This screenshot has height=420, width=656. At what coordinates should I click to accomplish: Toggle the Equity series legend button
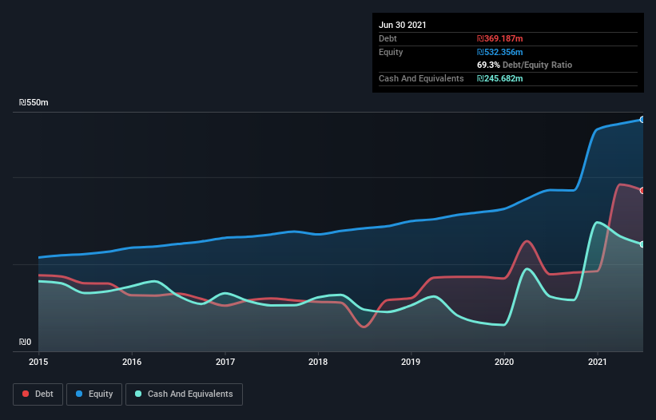(x=94, y=394)
